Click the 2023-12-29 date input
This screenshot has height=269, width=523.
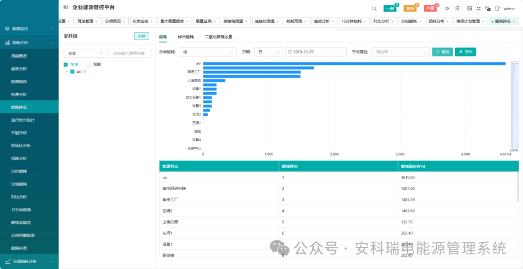(x=316, y=52)
